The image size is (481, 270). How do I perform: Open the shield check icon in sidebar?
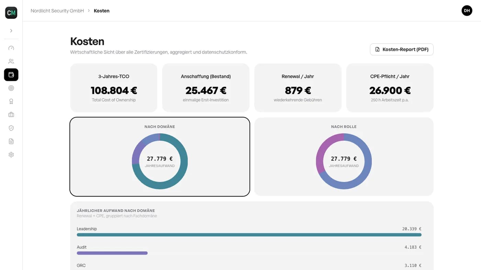pyautogui.click(x=11, y=128)
